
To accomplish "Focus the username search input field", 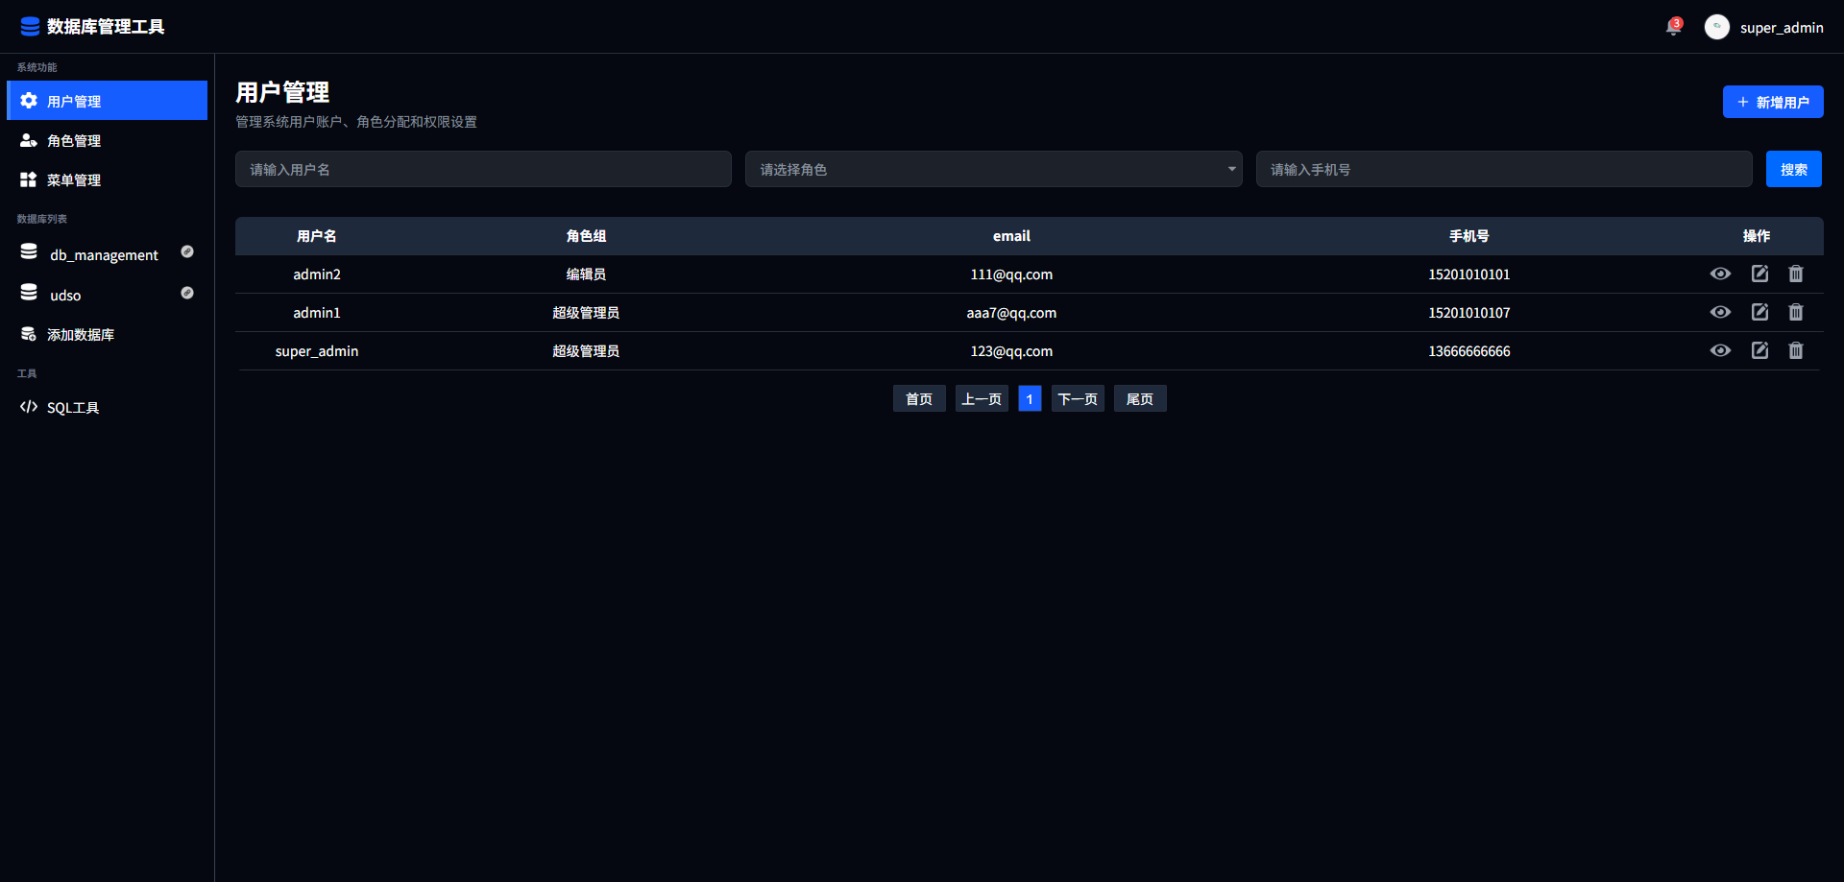I will tap(483, 169).
